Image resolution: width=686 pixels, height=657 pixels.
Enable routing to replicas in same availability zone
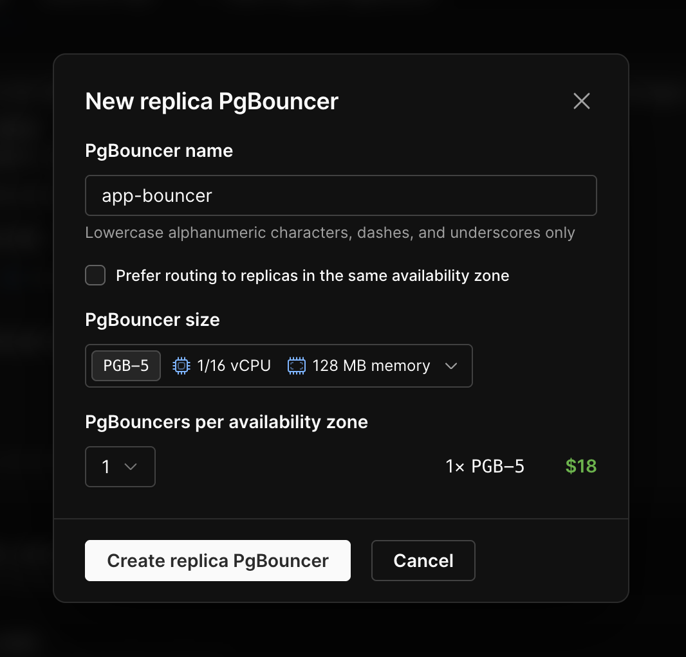95,275
